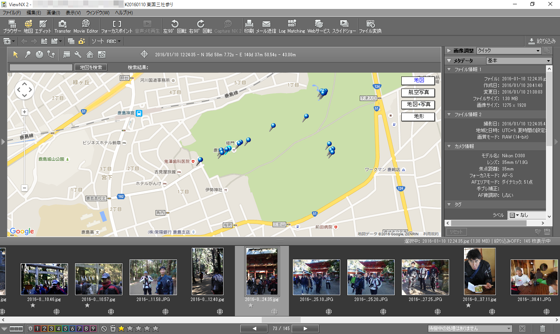The image size is (560, 334).
Task: Open Webサービス menu icon
Action: (318, 26)
